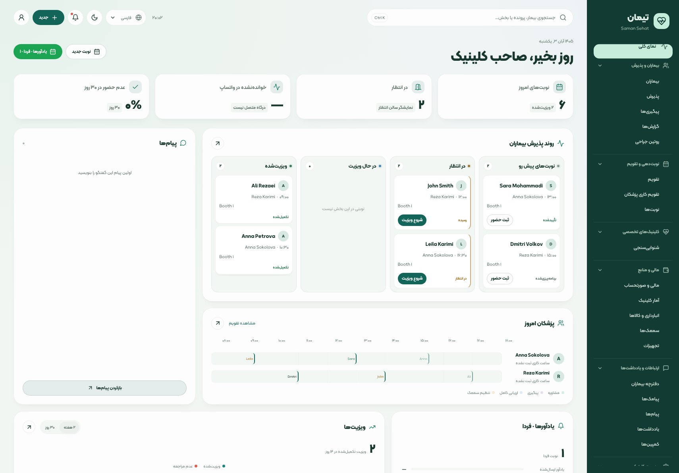The height and width of the screenshot is (473, 679).
Task: Open Ali Rezaei visited card
Action: (x=254, y=199)
